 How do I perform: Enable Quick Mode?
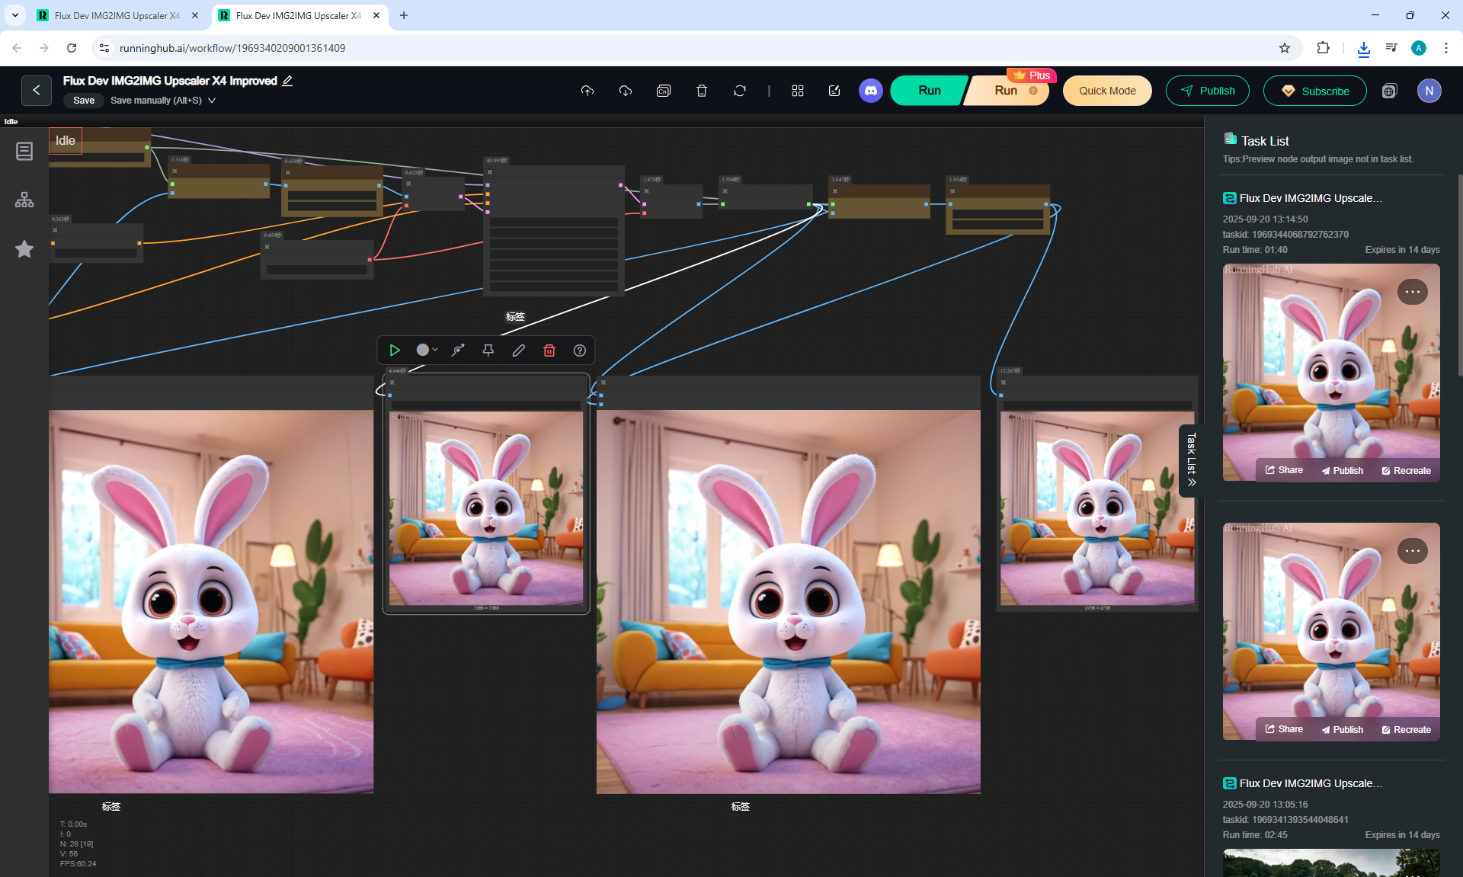[x=1106, y=91]
